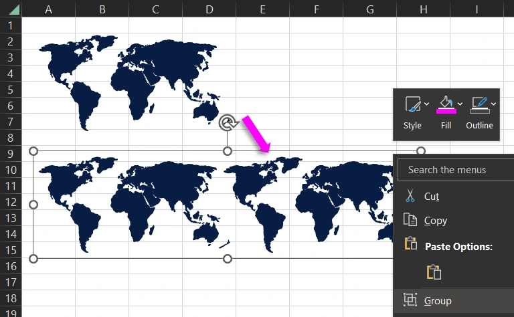Viewport: 514px width, 317px height.
Task: Select row 8 header
Action: (11, 138)
